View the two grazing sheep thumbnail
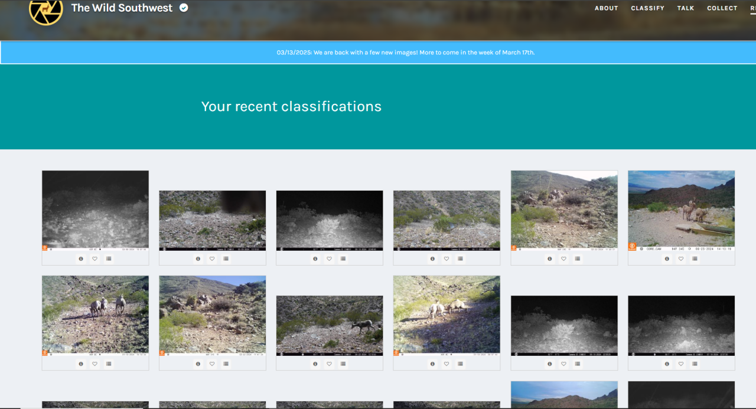Image resolution: width=756 pixels, height=409 pixels. (x=447, y=316)
